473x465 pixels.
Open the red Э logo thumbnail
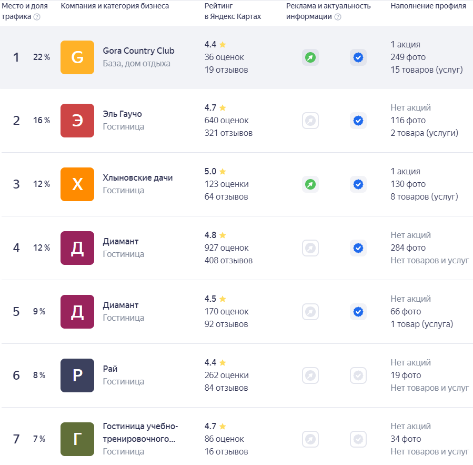pos(77,121)
